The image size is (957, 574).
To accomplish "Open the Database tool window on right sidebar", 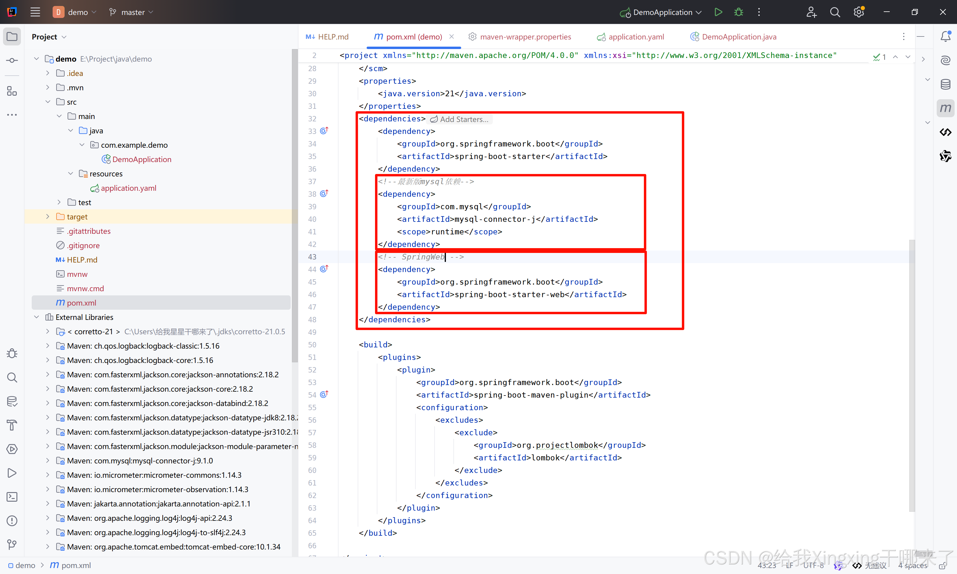I will coord(945,84).
